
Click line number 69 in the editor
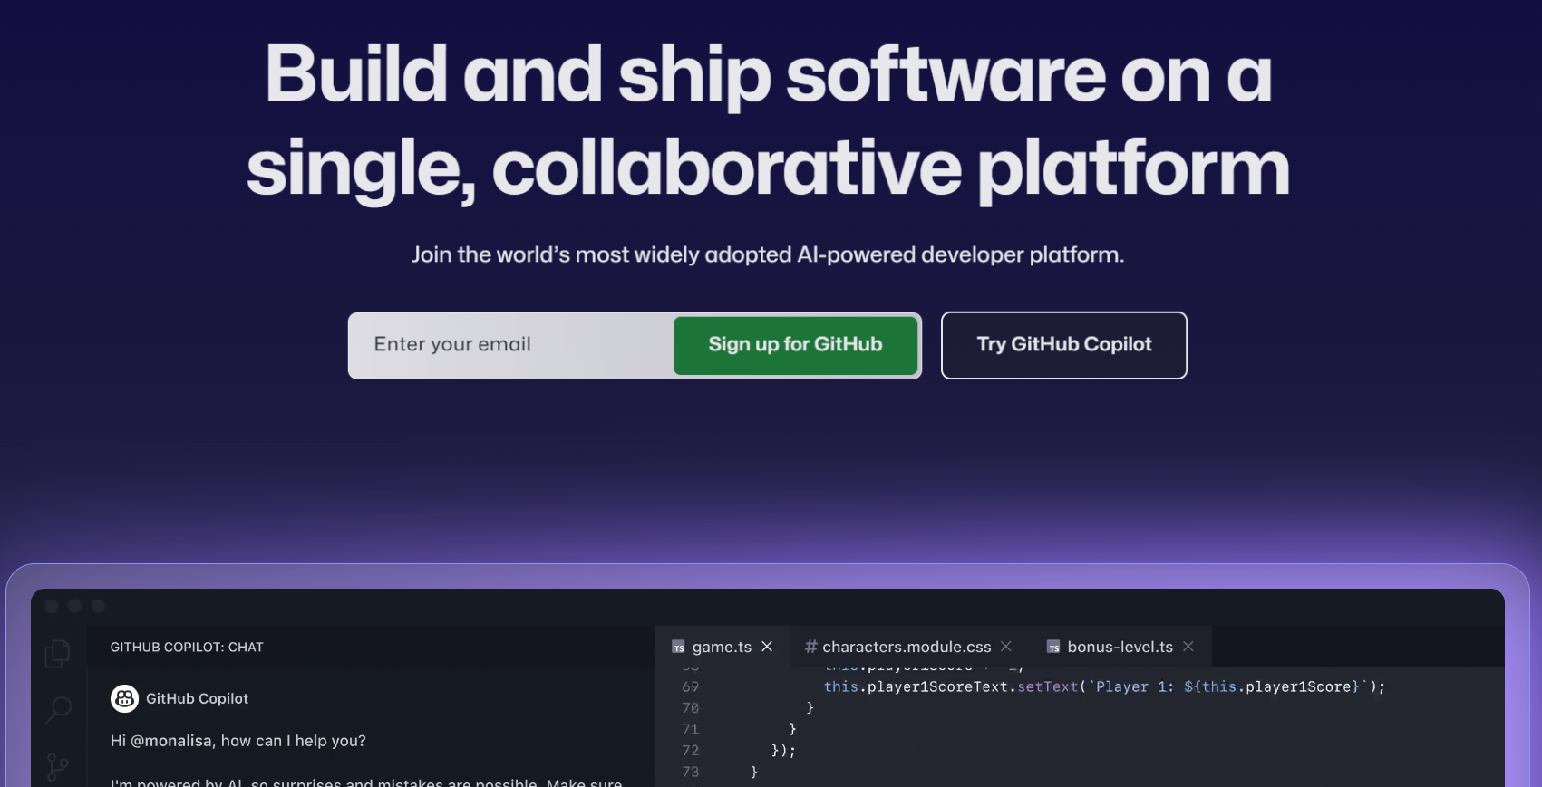[x=691, y=687]
